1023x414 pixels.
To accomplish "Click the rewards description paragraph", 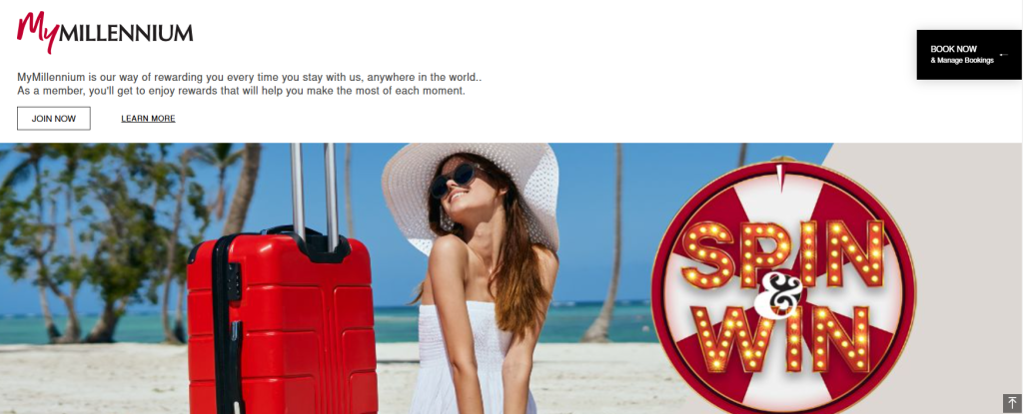I will point(249,84).
